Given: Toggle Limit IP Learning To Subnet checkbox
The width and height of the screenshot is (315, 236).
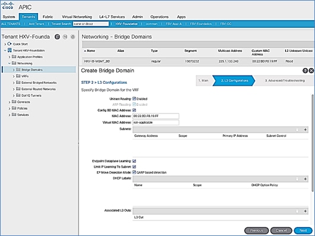Looking at the screenshot, I should [134, 166].
